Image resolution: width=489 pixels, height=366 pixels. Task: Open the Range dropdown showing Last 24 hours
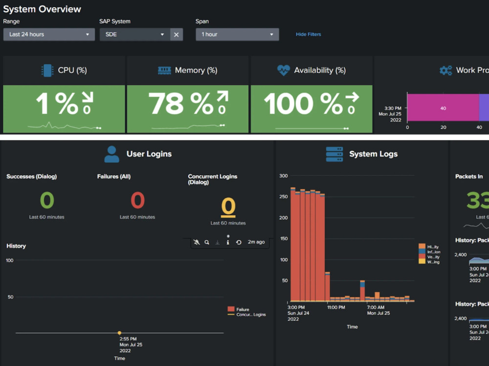coord(49,34)
